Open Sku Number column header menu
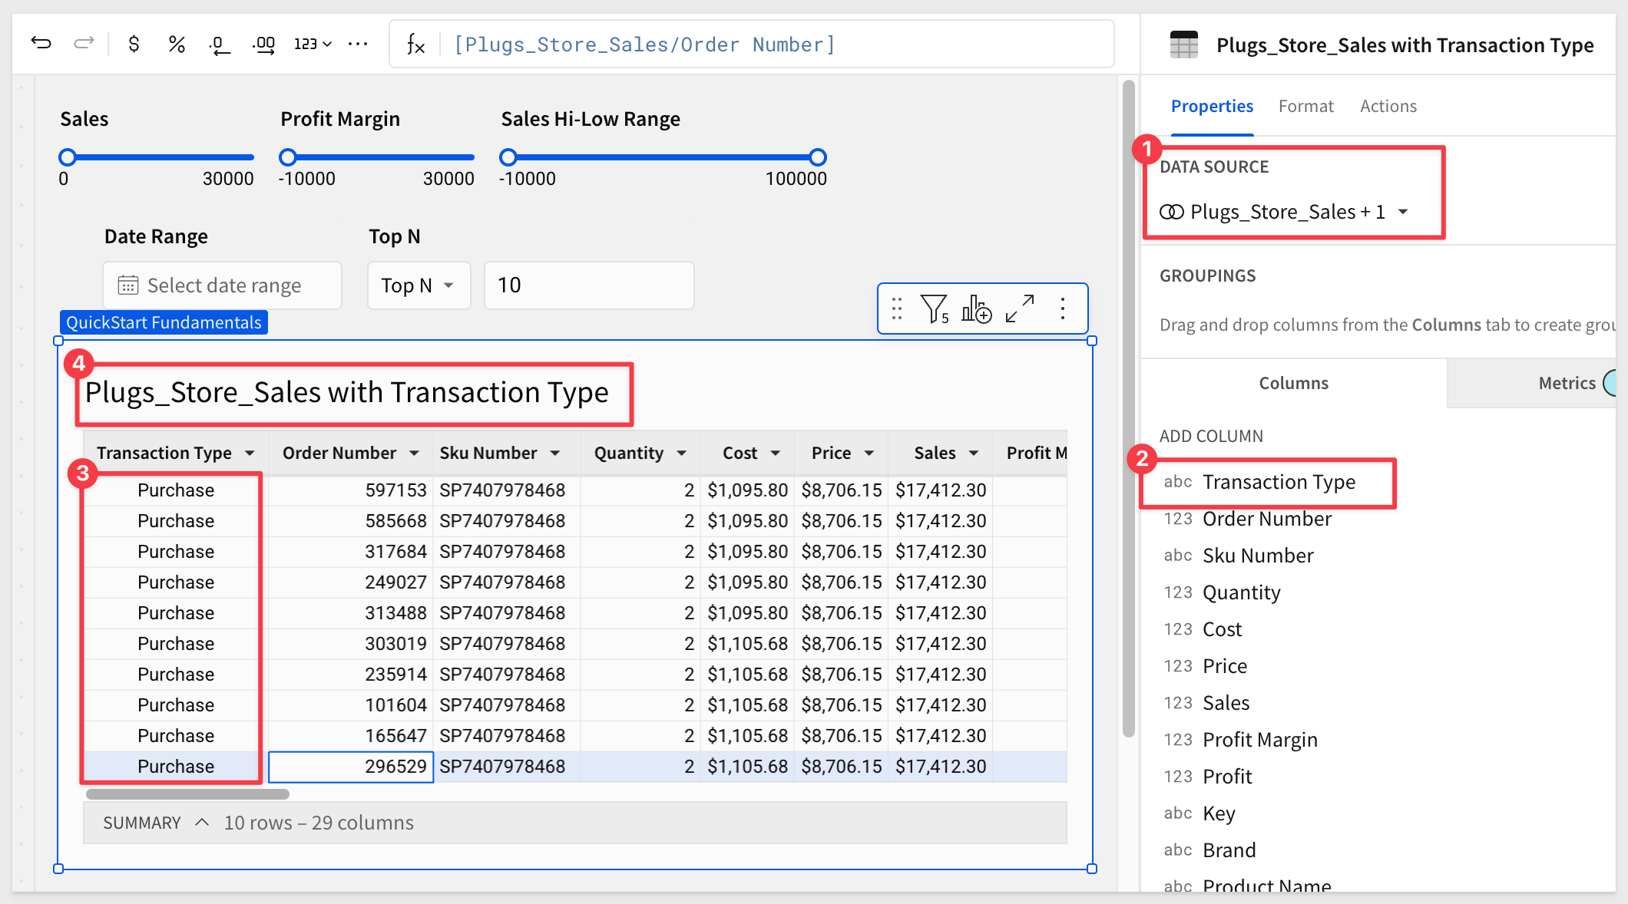The width and height of the screenshot is (1628, 904). [554, 454]
